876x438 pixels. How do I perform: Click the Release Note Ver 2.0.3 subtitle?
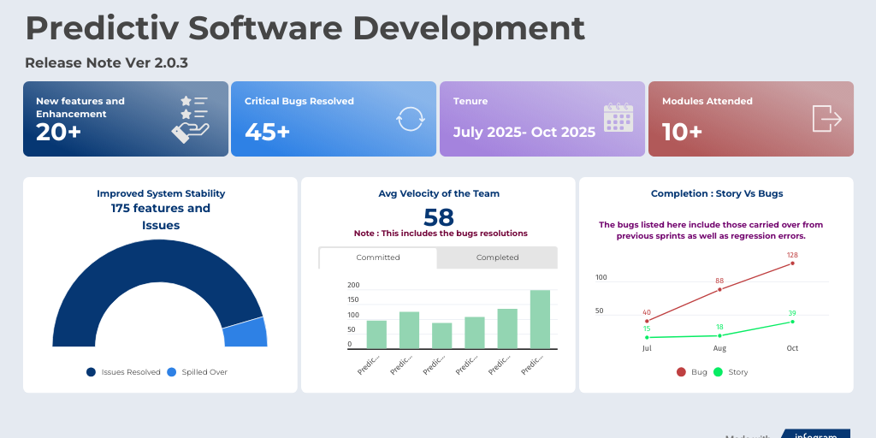tap(106, 63)
